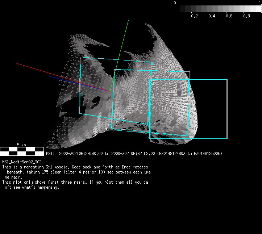This screenshot has height=234, width=262.
Task: Click the 0.2 colorbar tick label
Action: (x=194, y=16)
